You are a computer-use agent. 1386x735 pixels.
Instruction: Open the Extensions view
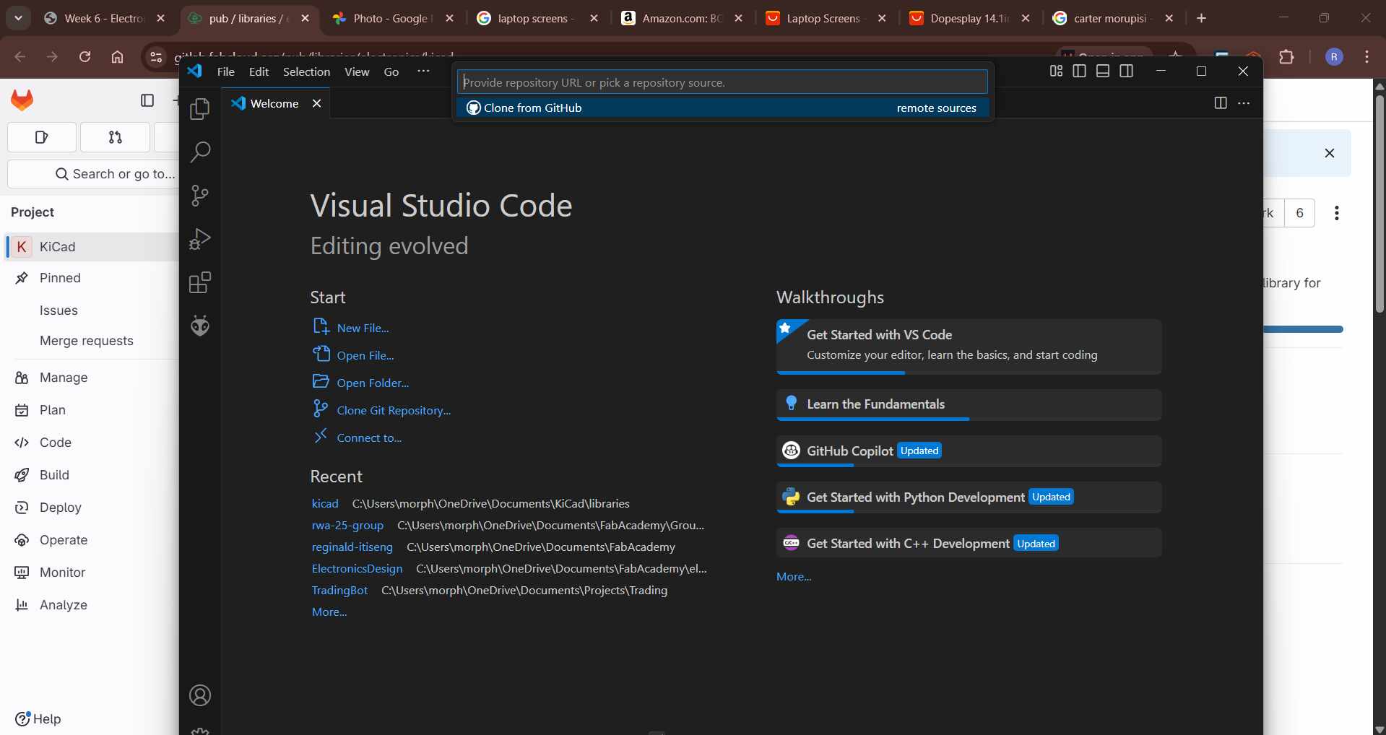pos(199,282)
